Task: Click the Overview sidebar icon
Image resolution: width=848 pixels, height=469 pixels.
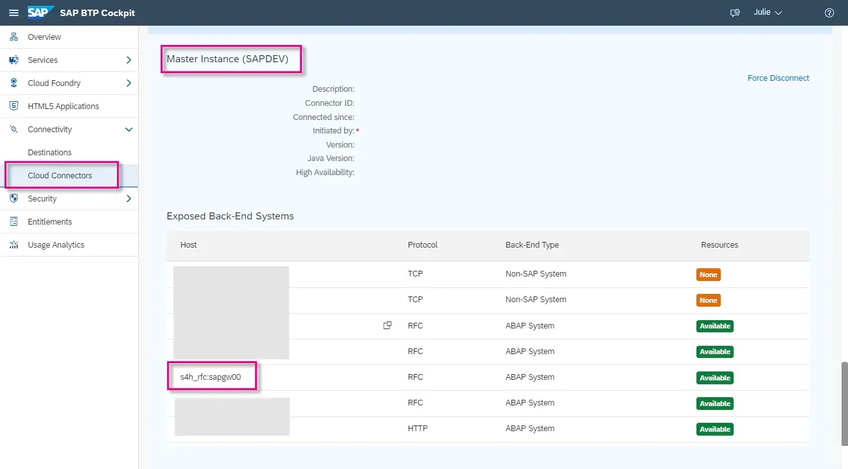Action: pyautogui.click(x=14, y=37)
